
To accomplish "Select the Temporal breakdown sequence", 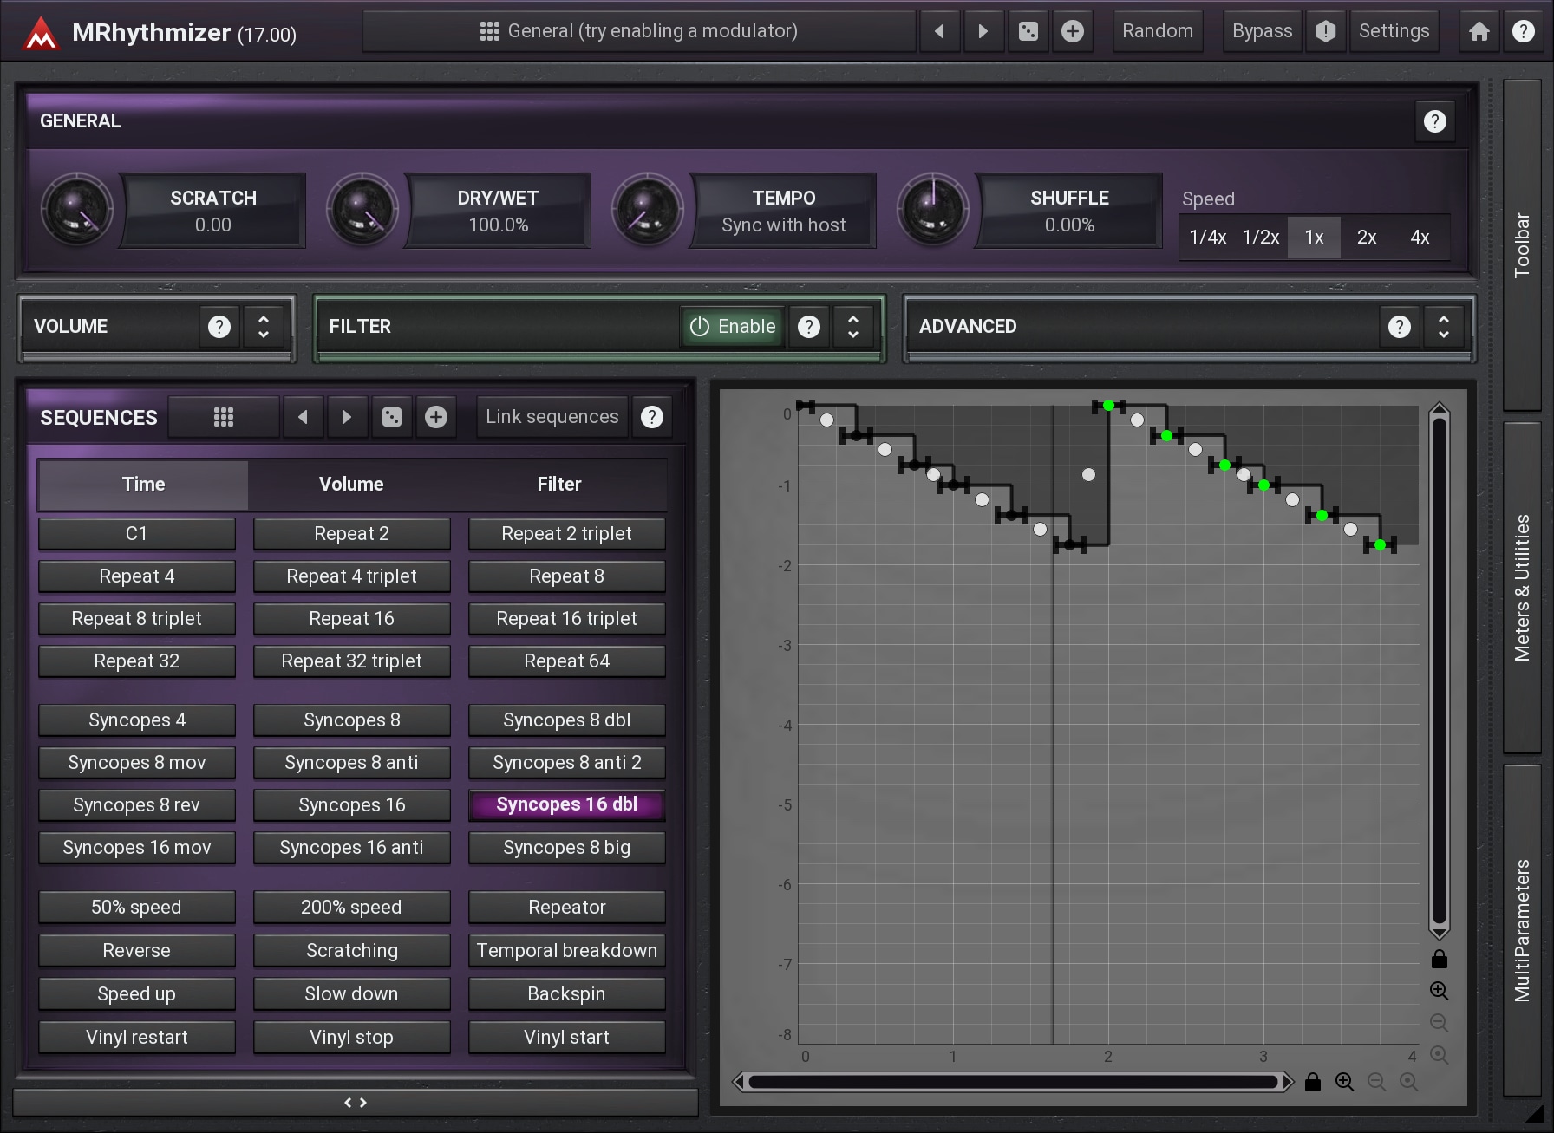I will pos(566,950).
